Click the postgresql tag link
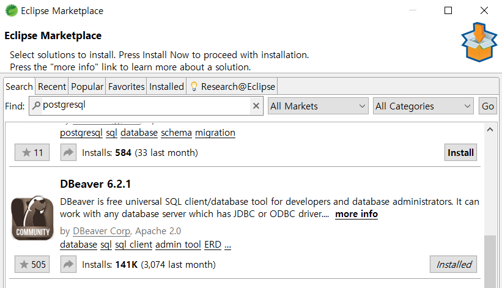The image size is (502, 288). (81, 133)
